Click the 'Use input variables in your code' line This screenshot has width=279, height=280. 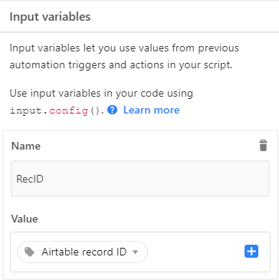point(101,94)
